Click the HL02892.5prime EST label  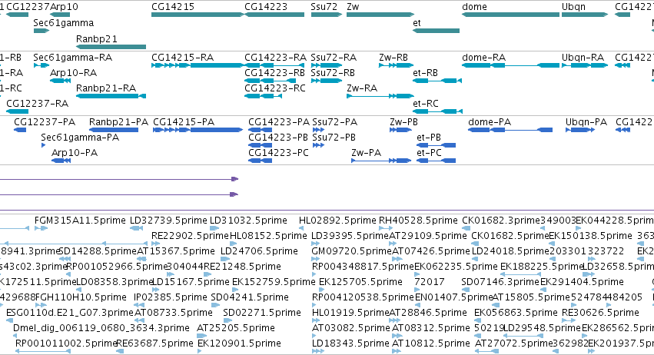pyautogui.click(x=337, y=221)
